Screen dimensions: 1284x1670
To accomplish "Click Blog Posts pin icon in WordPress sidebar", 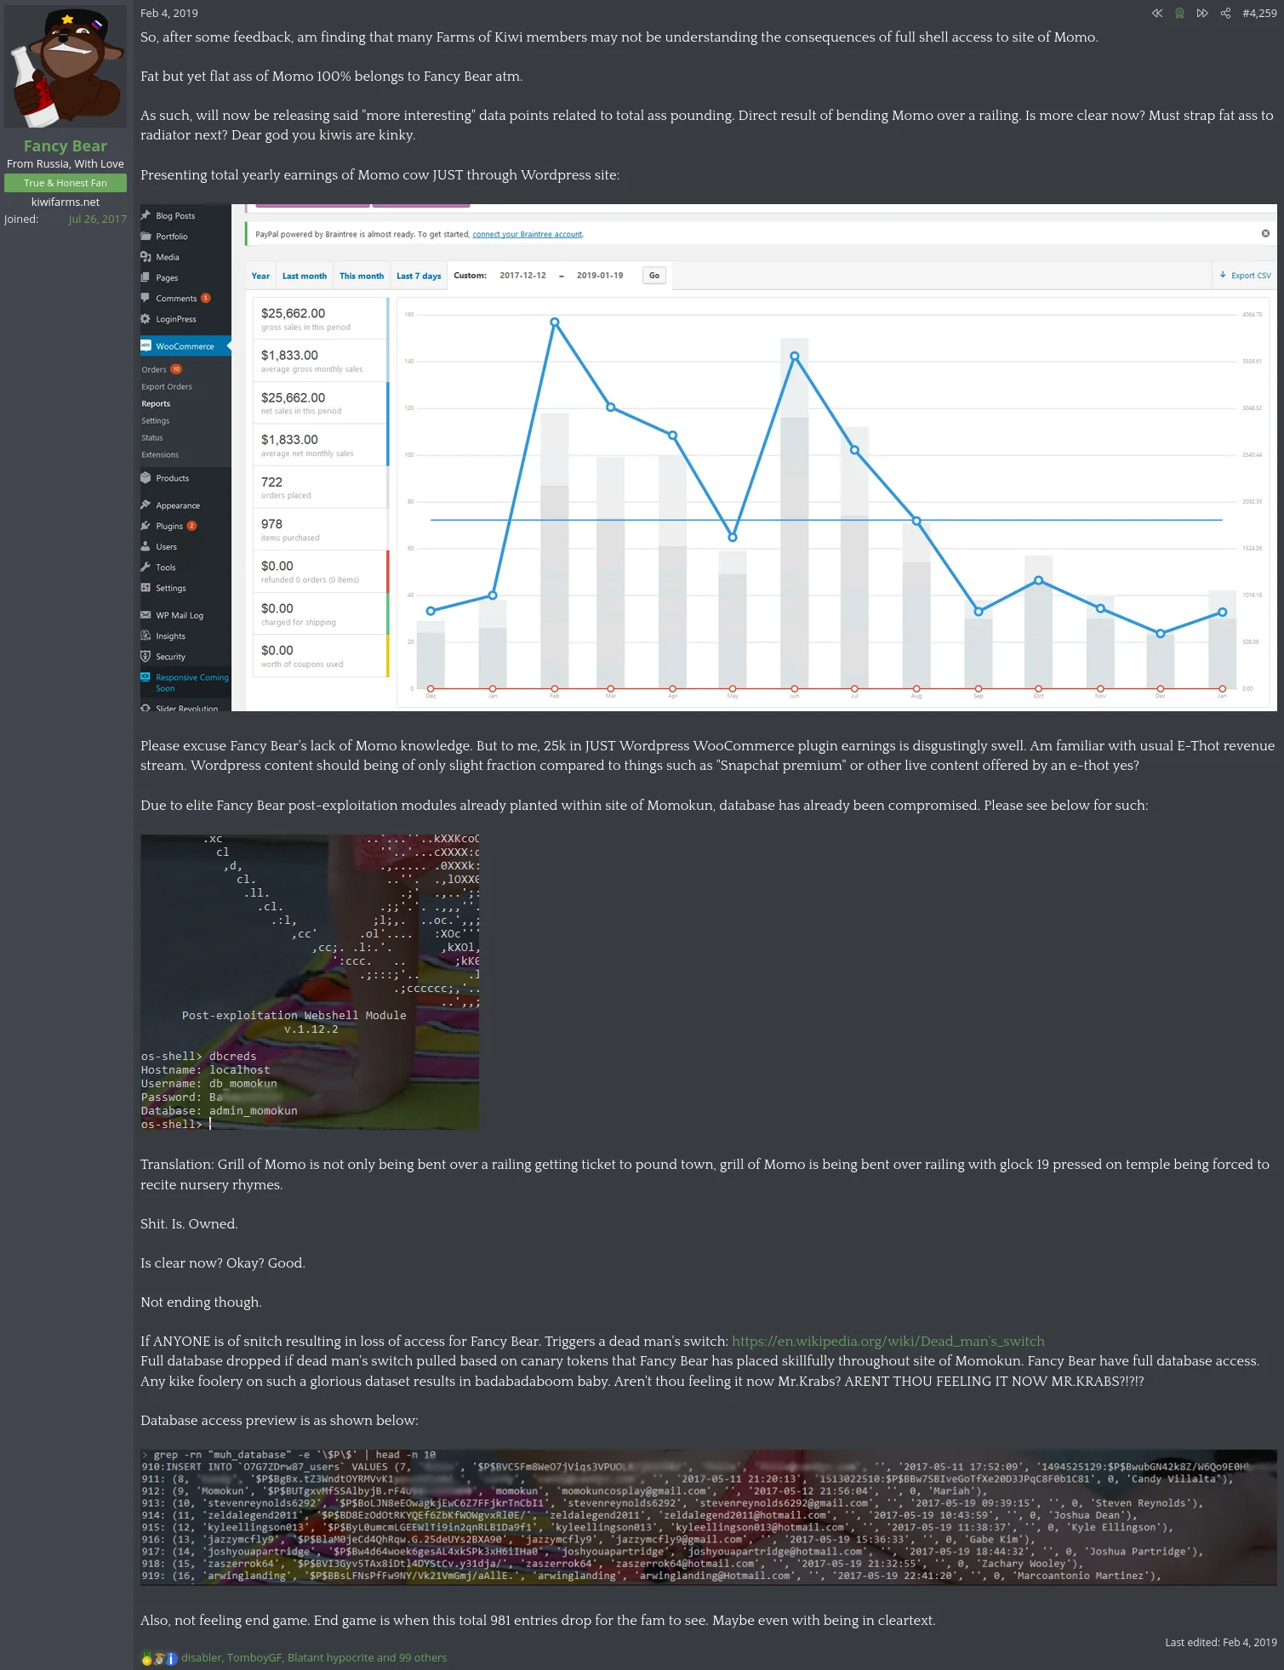I will pyautogui.click(x=146, y=215).
